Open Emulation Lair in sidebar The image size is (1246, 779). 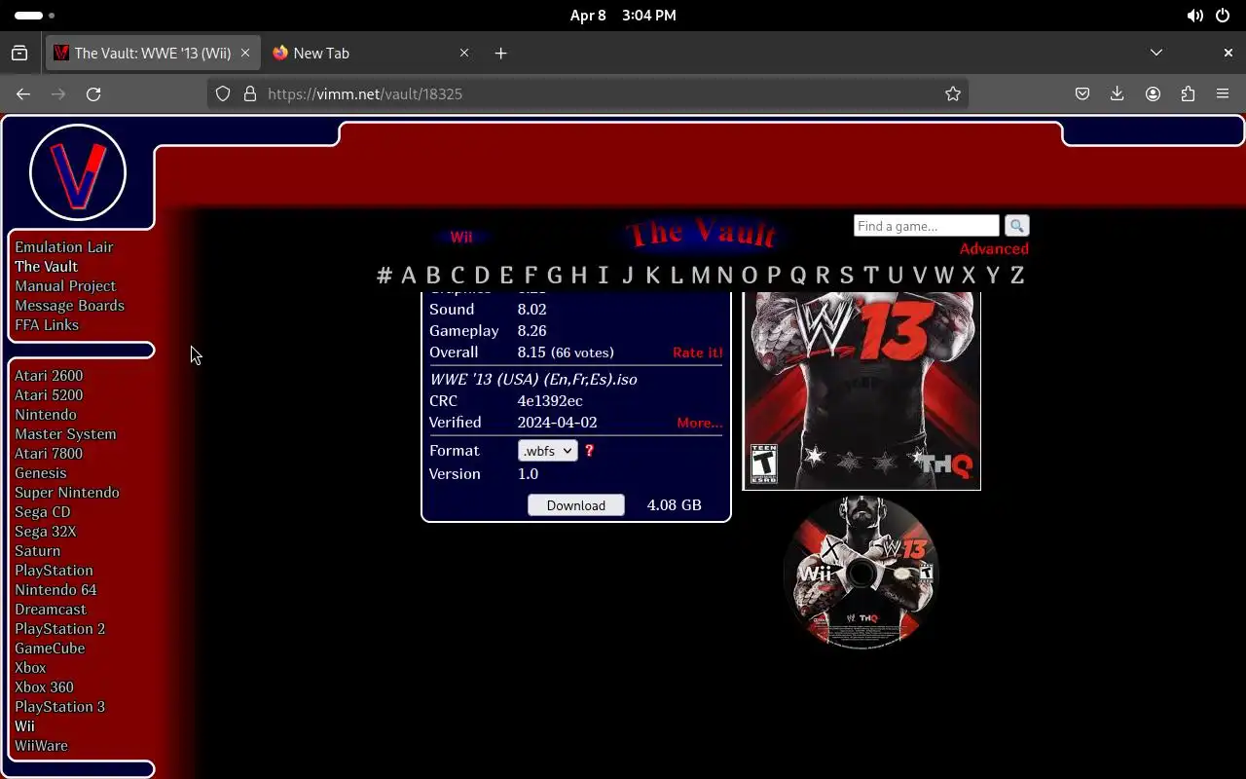pos(64,247)
